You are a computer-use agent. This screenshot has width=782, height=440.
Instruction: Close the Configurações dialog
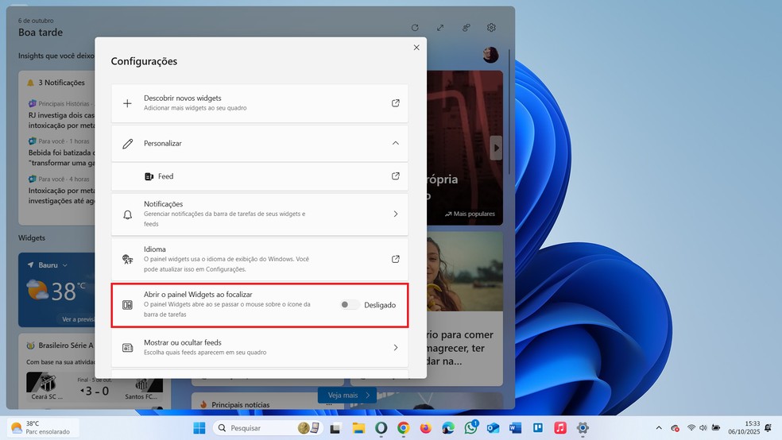tap(416, 48)
